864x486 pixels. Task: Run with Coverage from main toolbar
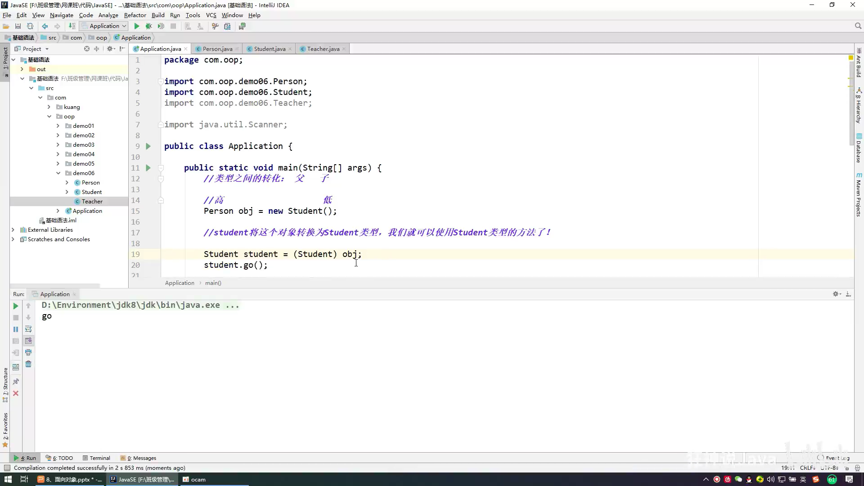click(x=161, y=26)
